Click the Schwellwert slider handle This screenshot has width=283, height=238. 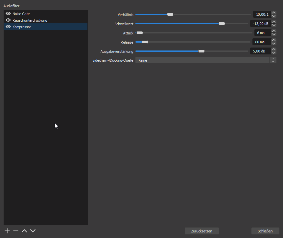(222, 24)
